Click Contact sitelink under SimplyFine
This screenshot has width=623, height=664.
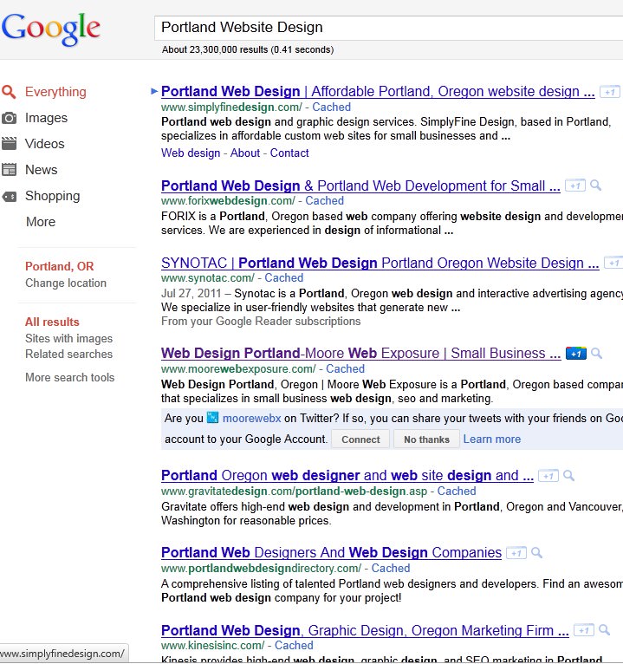click(x=289, y=153)
